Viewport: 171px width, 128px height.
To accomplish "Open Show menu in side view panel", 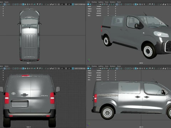I will [107, 66].
